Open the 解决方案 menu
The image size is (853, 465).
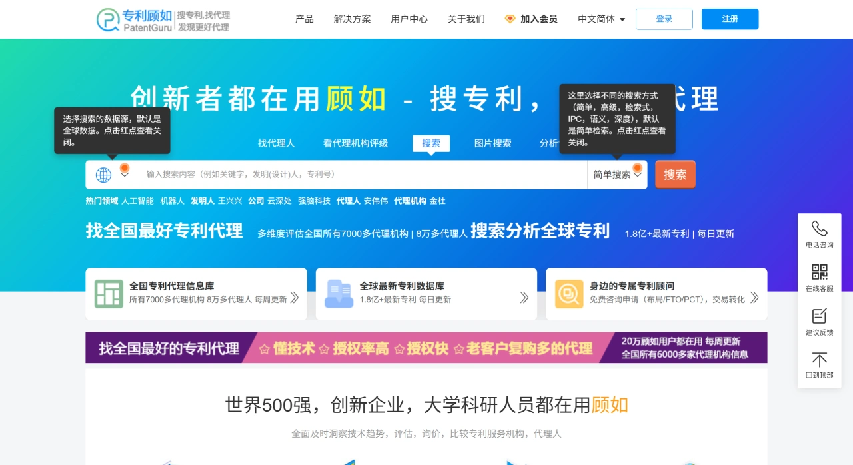(x=352, y=19)
